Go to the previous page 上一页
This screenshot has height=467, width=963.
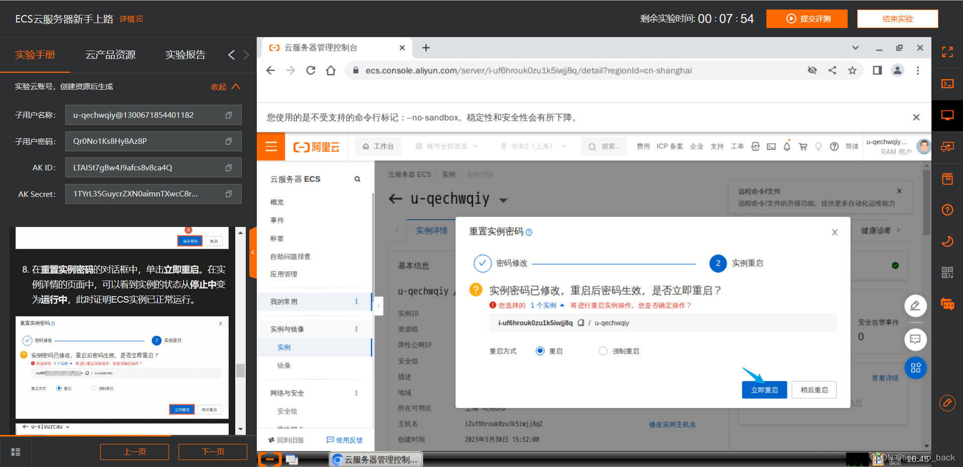(134, 452)
